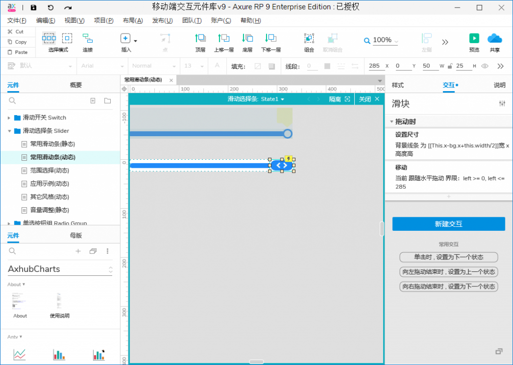Click 单击时，设置为下一个状态 button
Screen dimensions: 513x365
448,257
